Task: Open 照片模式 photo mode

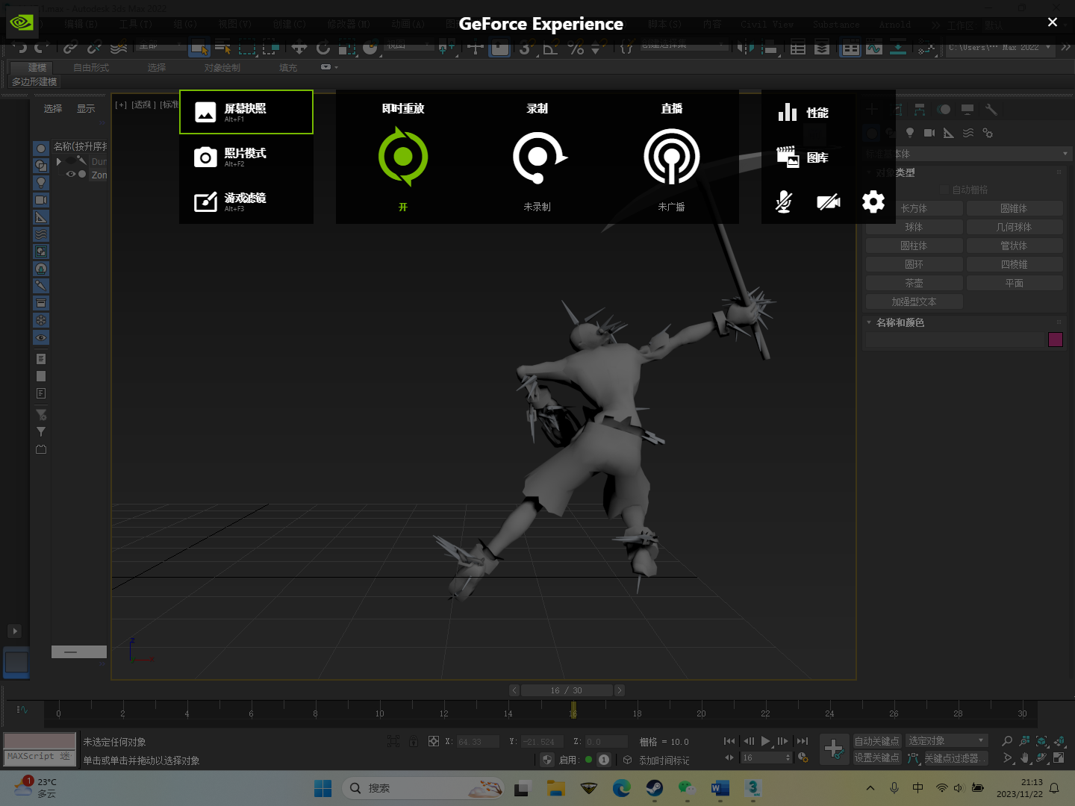Action: [246, 157]
